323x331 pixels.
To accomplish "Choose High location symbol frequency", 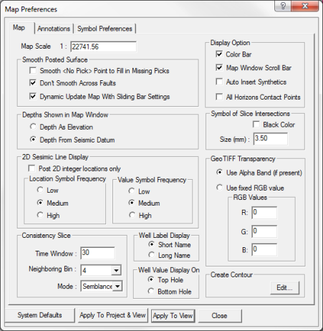I will point(40,215).
